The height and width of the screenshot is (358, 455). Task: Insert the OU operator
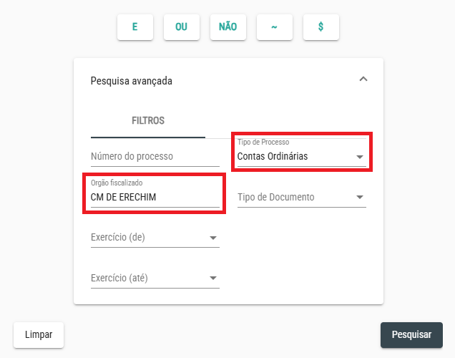point(182,27)
